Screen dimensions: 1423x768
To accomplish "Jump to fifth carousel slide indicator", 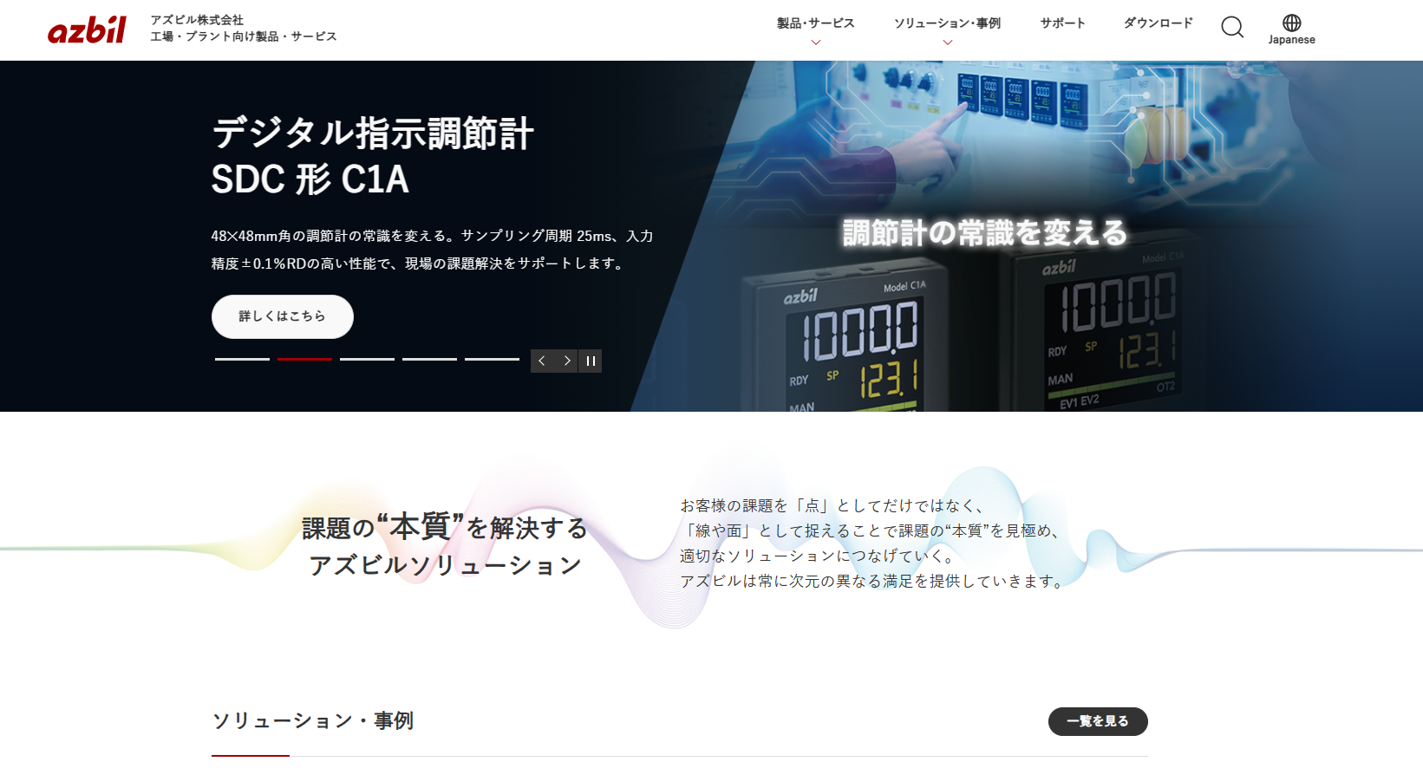I will tap(492, 359).
